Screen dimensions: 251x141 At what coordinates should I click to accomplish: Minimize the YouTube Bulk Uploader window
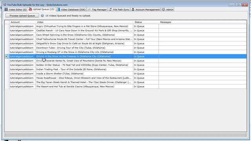[232, 5]
